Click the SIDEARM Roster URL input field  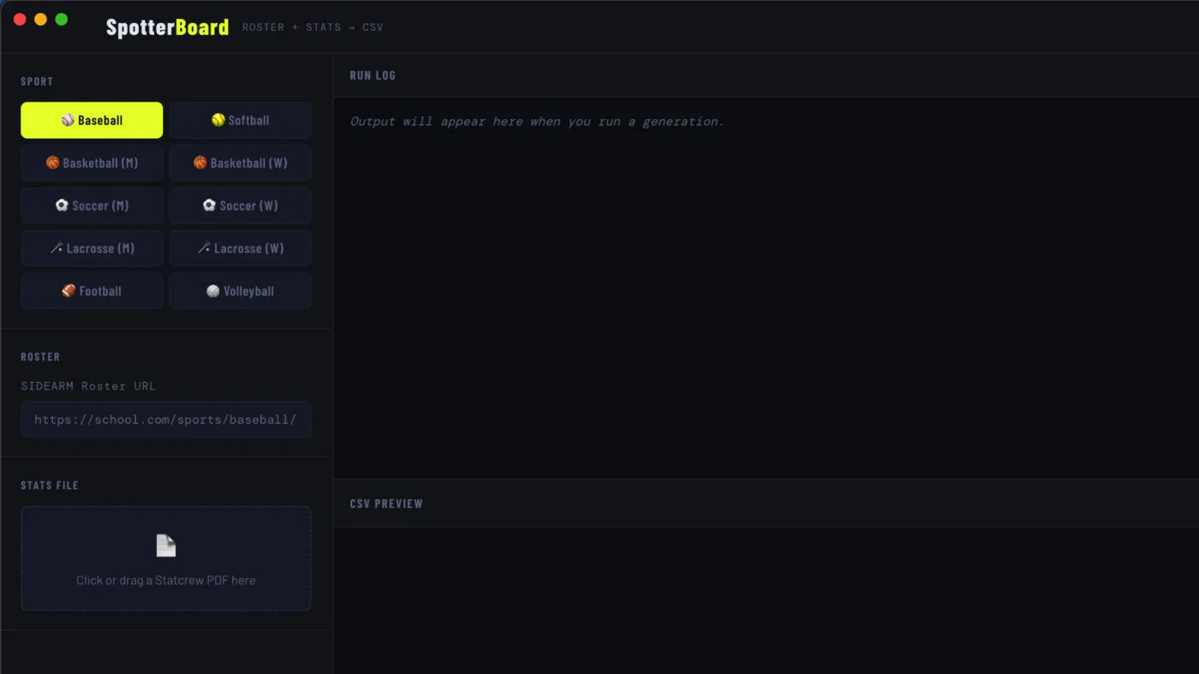click(165, 420)
